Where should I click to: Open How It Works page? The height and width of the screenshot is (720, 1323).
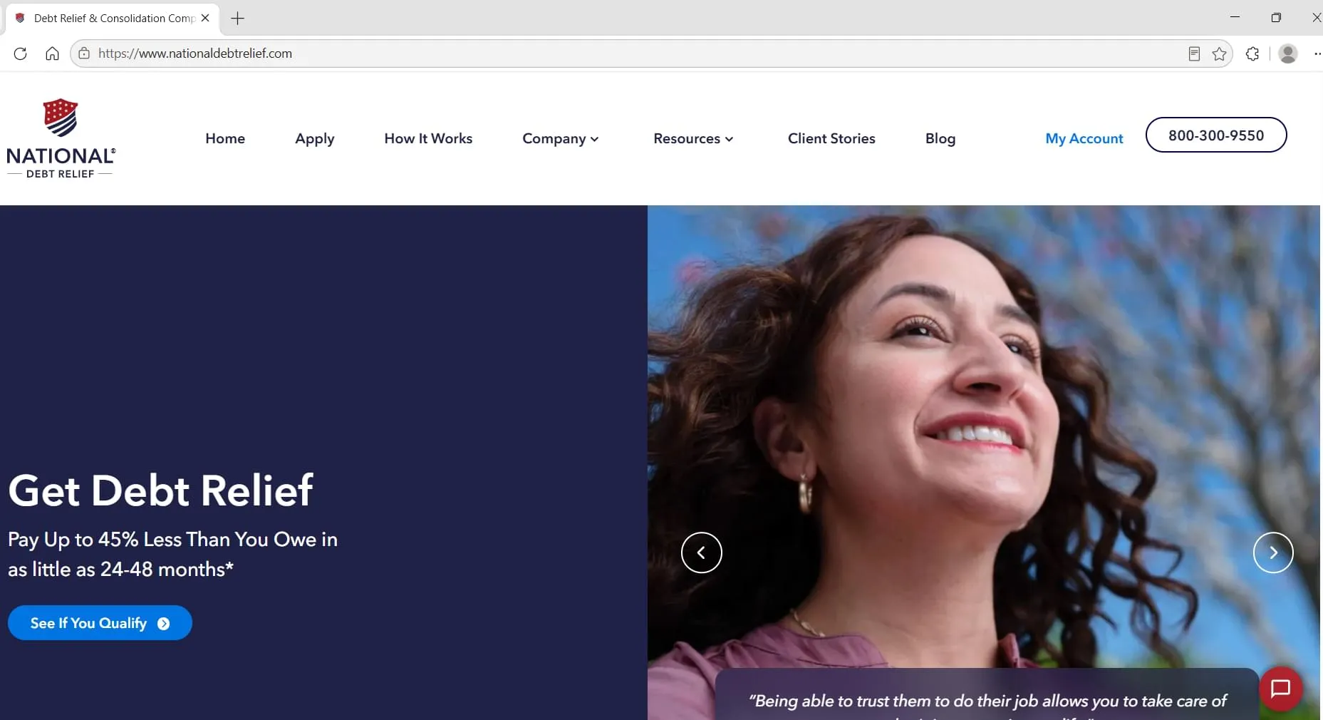(x=428, y=138)
